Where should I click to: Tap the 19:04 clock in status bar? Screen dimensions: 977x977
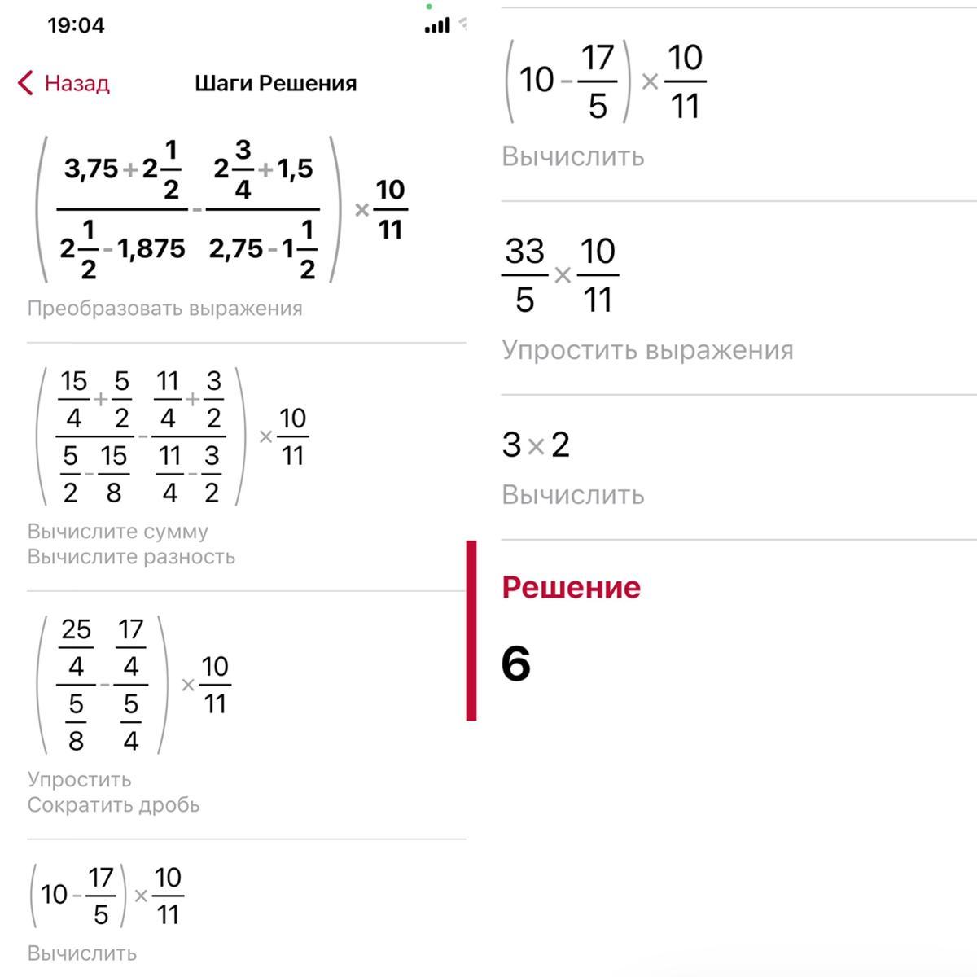[76, 25]
